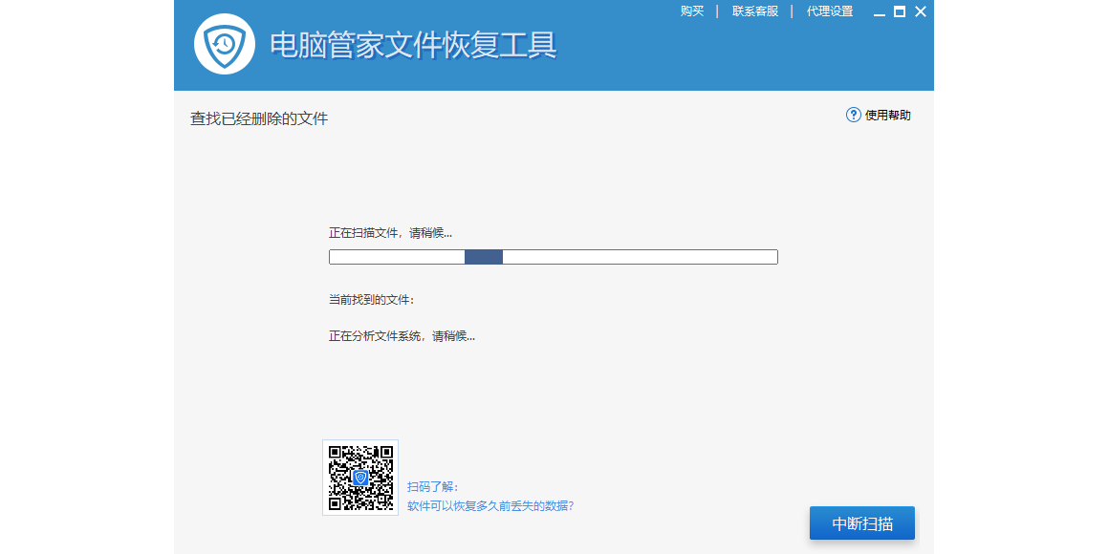Click the 扫码了解 link text

click(x=433, y=487)
